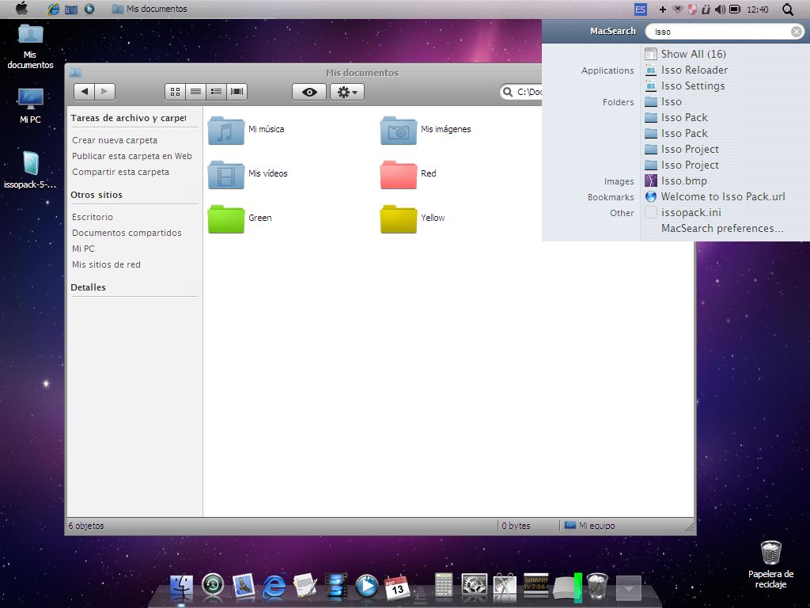Image resolution: width=810 pixels, height=608 pixels.
Task: Open Time Machine from the dock
Action: (x=211, y=586)
